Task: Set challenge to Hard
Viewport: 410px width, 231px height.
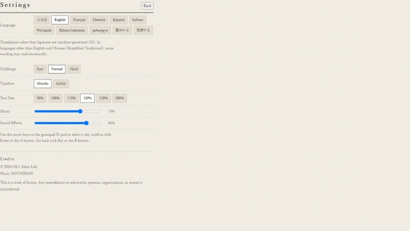Action: [74, 69]
